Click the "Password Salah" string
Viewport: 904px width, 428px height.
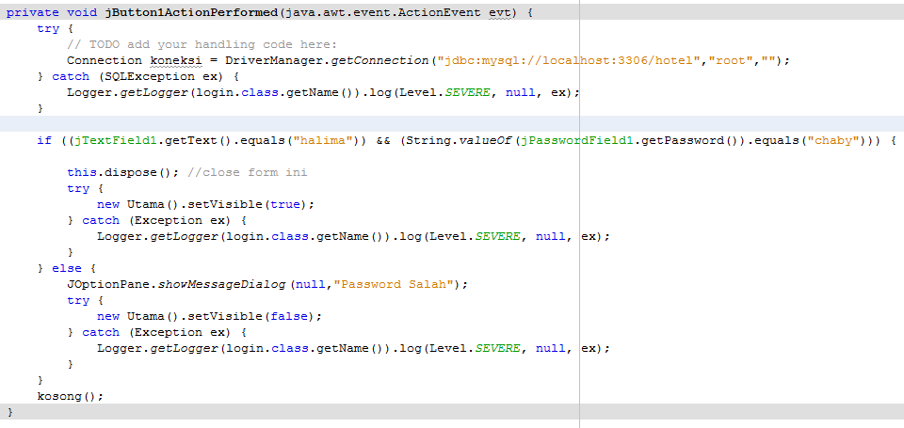tap(395, 285)
